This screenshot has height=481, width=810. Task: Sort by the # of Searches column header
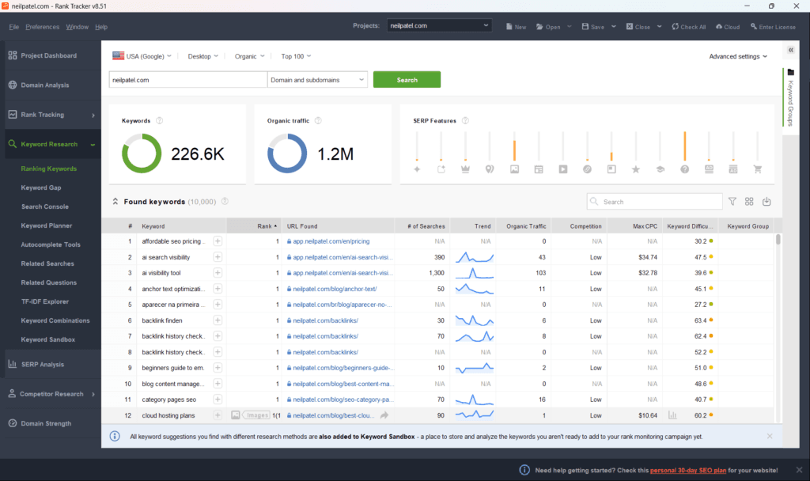pyautogui.click(x=425, y=225)
